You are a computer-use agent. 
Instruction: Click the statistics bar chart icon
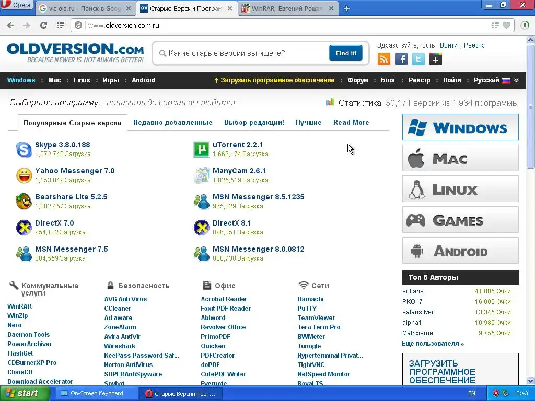click(330, 102)
